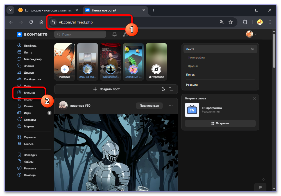This screenshot has width=281, height=196.
Task: Select the Друзья feed filter
Action: 193,66
